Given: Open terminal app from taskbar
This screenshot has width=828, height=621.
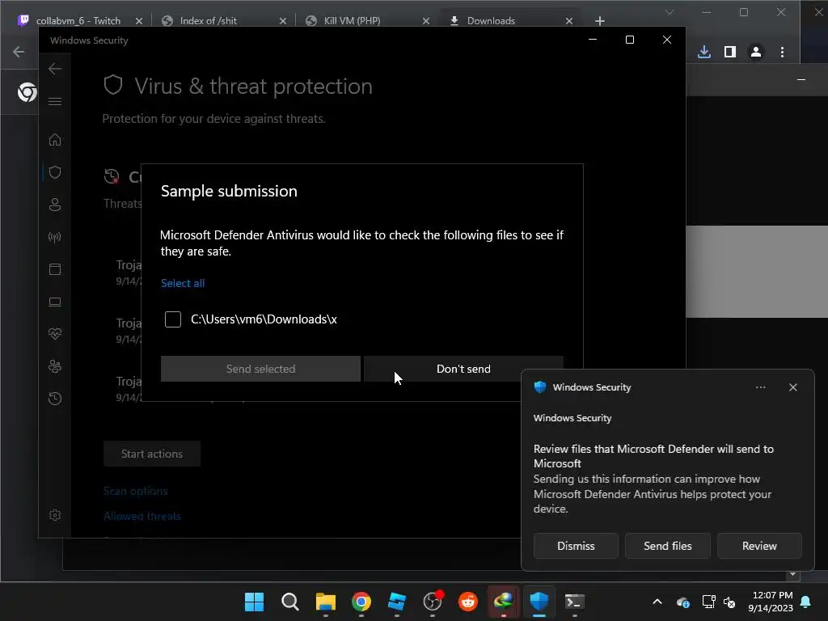Looking at the screenshot, I should pos(575,602).
